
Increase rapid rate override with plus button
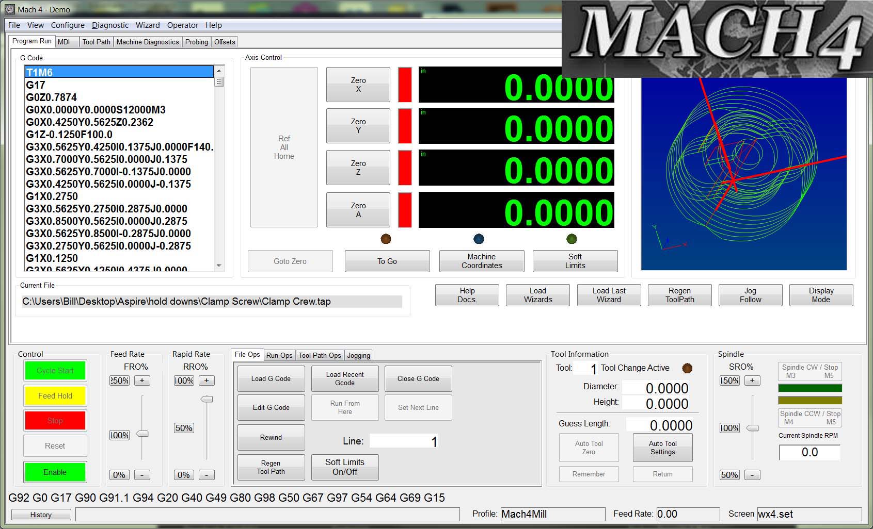coord(207,381)
